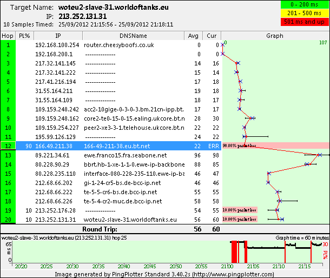
Task: Select the highlighted hop 12 row
Action: coord(111,146)
